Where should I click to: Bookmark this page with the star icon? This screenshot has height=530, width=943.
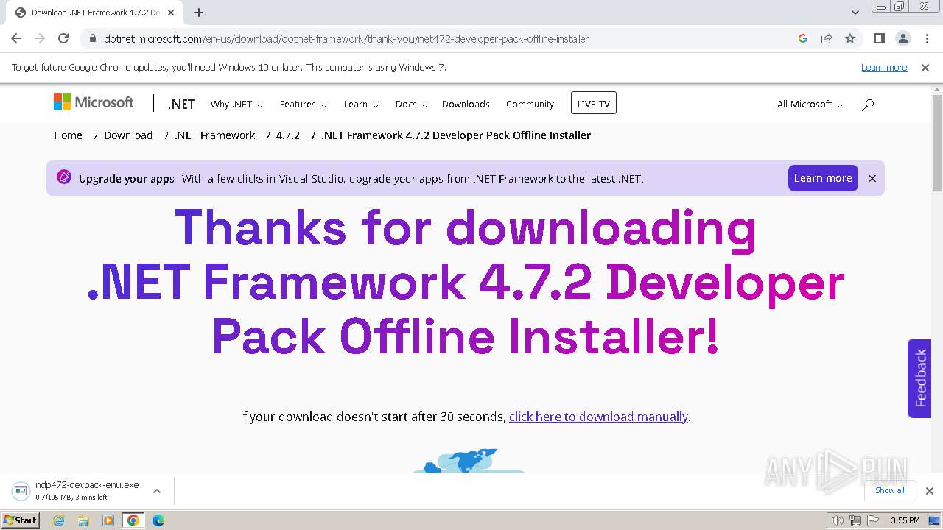850,38
